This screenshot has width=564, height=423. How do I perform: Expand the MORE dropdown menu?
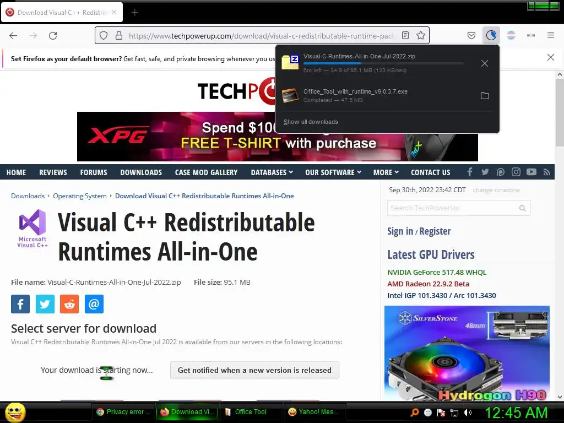tap(386, 172)
